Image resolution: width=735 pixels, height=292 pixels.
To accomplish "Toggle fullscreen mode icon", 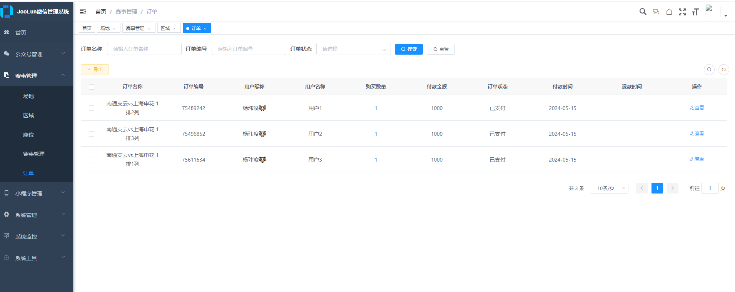I will tap(682, 12).
